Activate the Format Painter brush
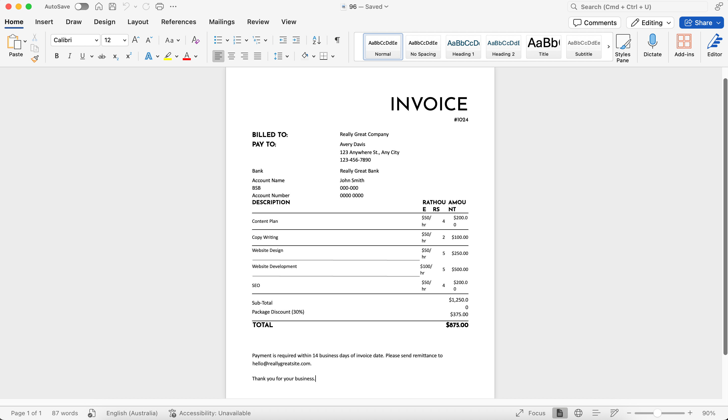 click(x=35, y=59)
